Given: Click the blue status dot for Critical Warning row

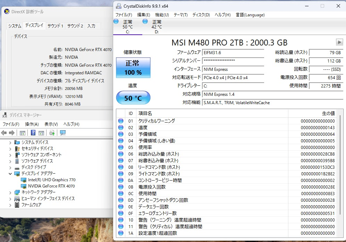Looking at the screenshot, I should point(121,121).
